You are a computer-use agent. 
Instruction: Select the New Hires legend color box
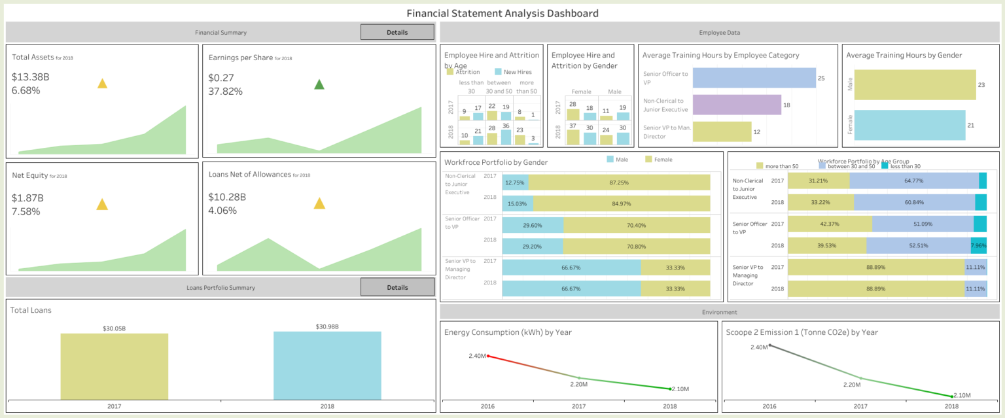498,72
